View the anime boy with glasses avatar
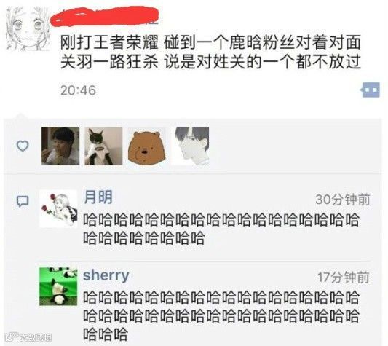 click(x=190, y=146)
